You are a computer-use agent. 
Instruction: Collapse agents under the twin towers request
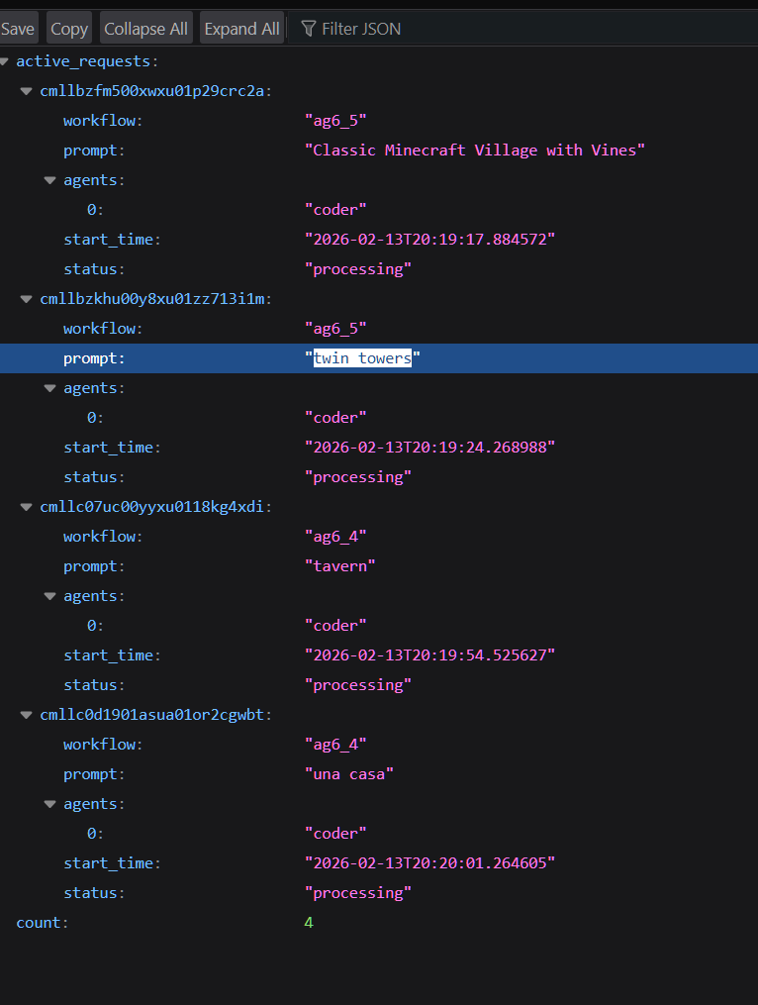pyautogui.click(x=50, y=388)
